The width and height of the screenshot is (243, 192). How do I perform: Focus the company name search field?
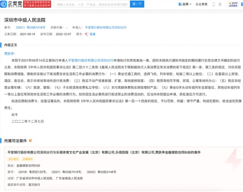pyautogui.click(x=92, y=4)
